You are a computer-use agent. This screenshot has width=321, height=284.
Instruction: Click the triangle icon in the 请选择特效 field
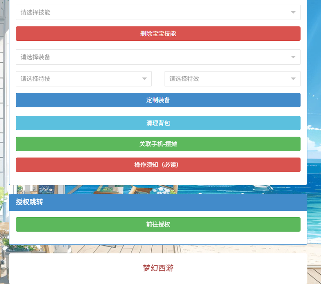click(293, 79)
